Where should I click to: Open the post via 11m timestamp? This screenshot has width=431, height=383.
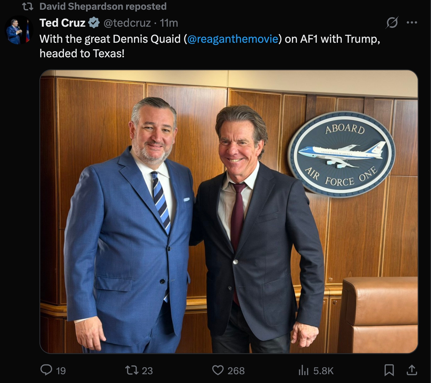(x=169, y=23)
